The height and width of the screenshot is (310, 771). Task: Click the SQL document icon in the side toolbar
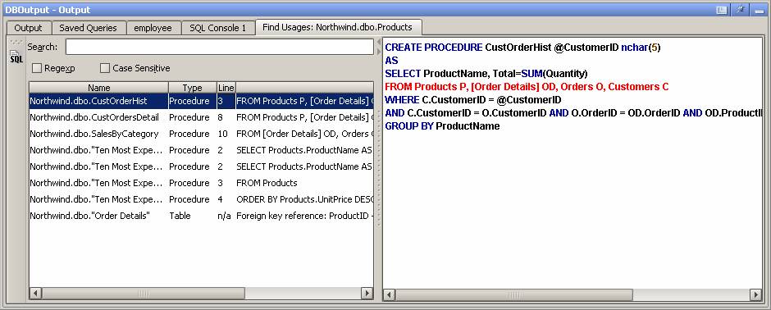point(16,57)
